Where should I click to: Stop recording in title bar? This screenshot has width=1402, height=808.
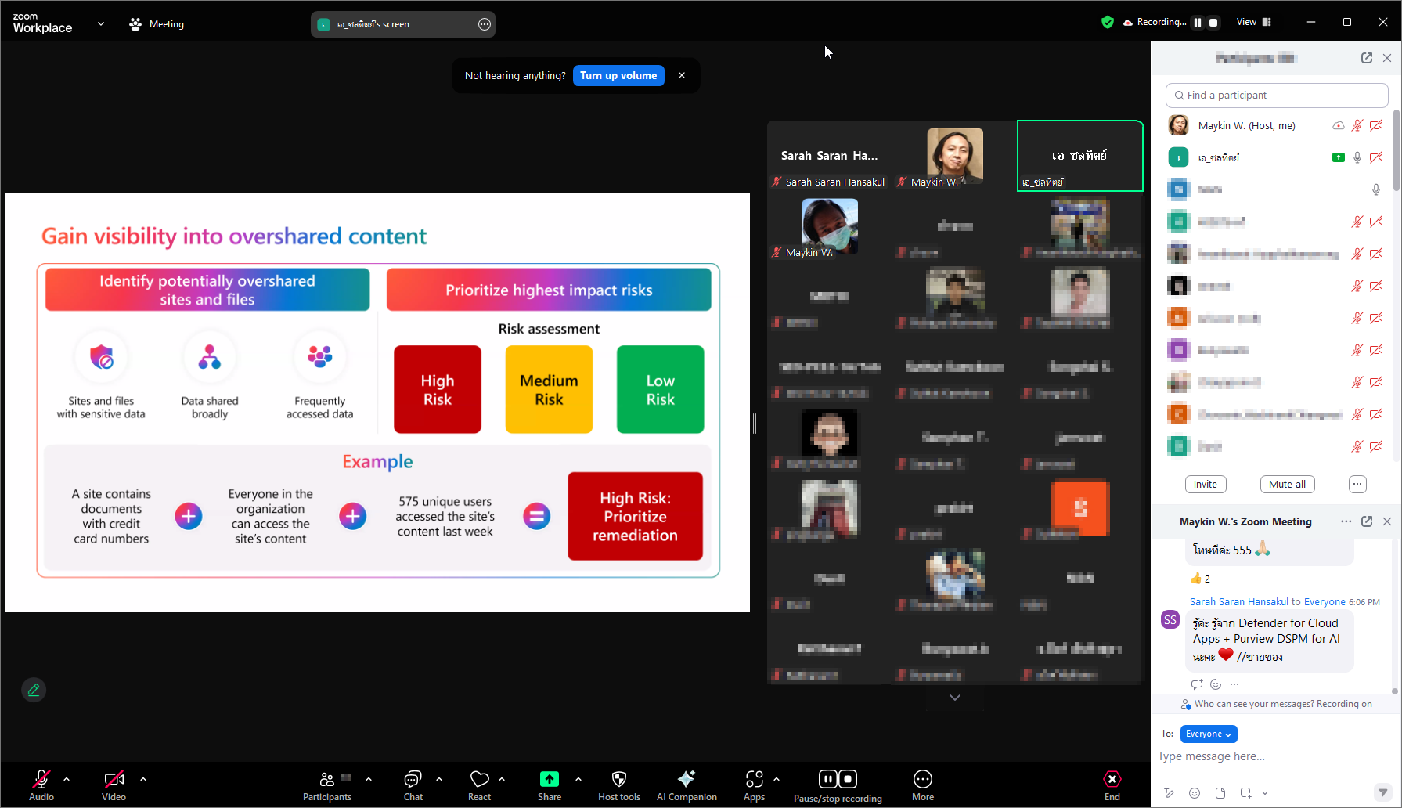click(1213, 22)
